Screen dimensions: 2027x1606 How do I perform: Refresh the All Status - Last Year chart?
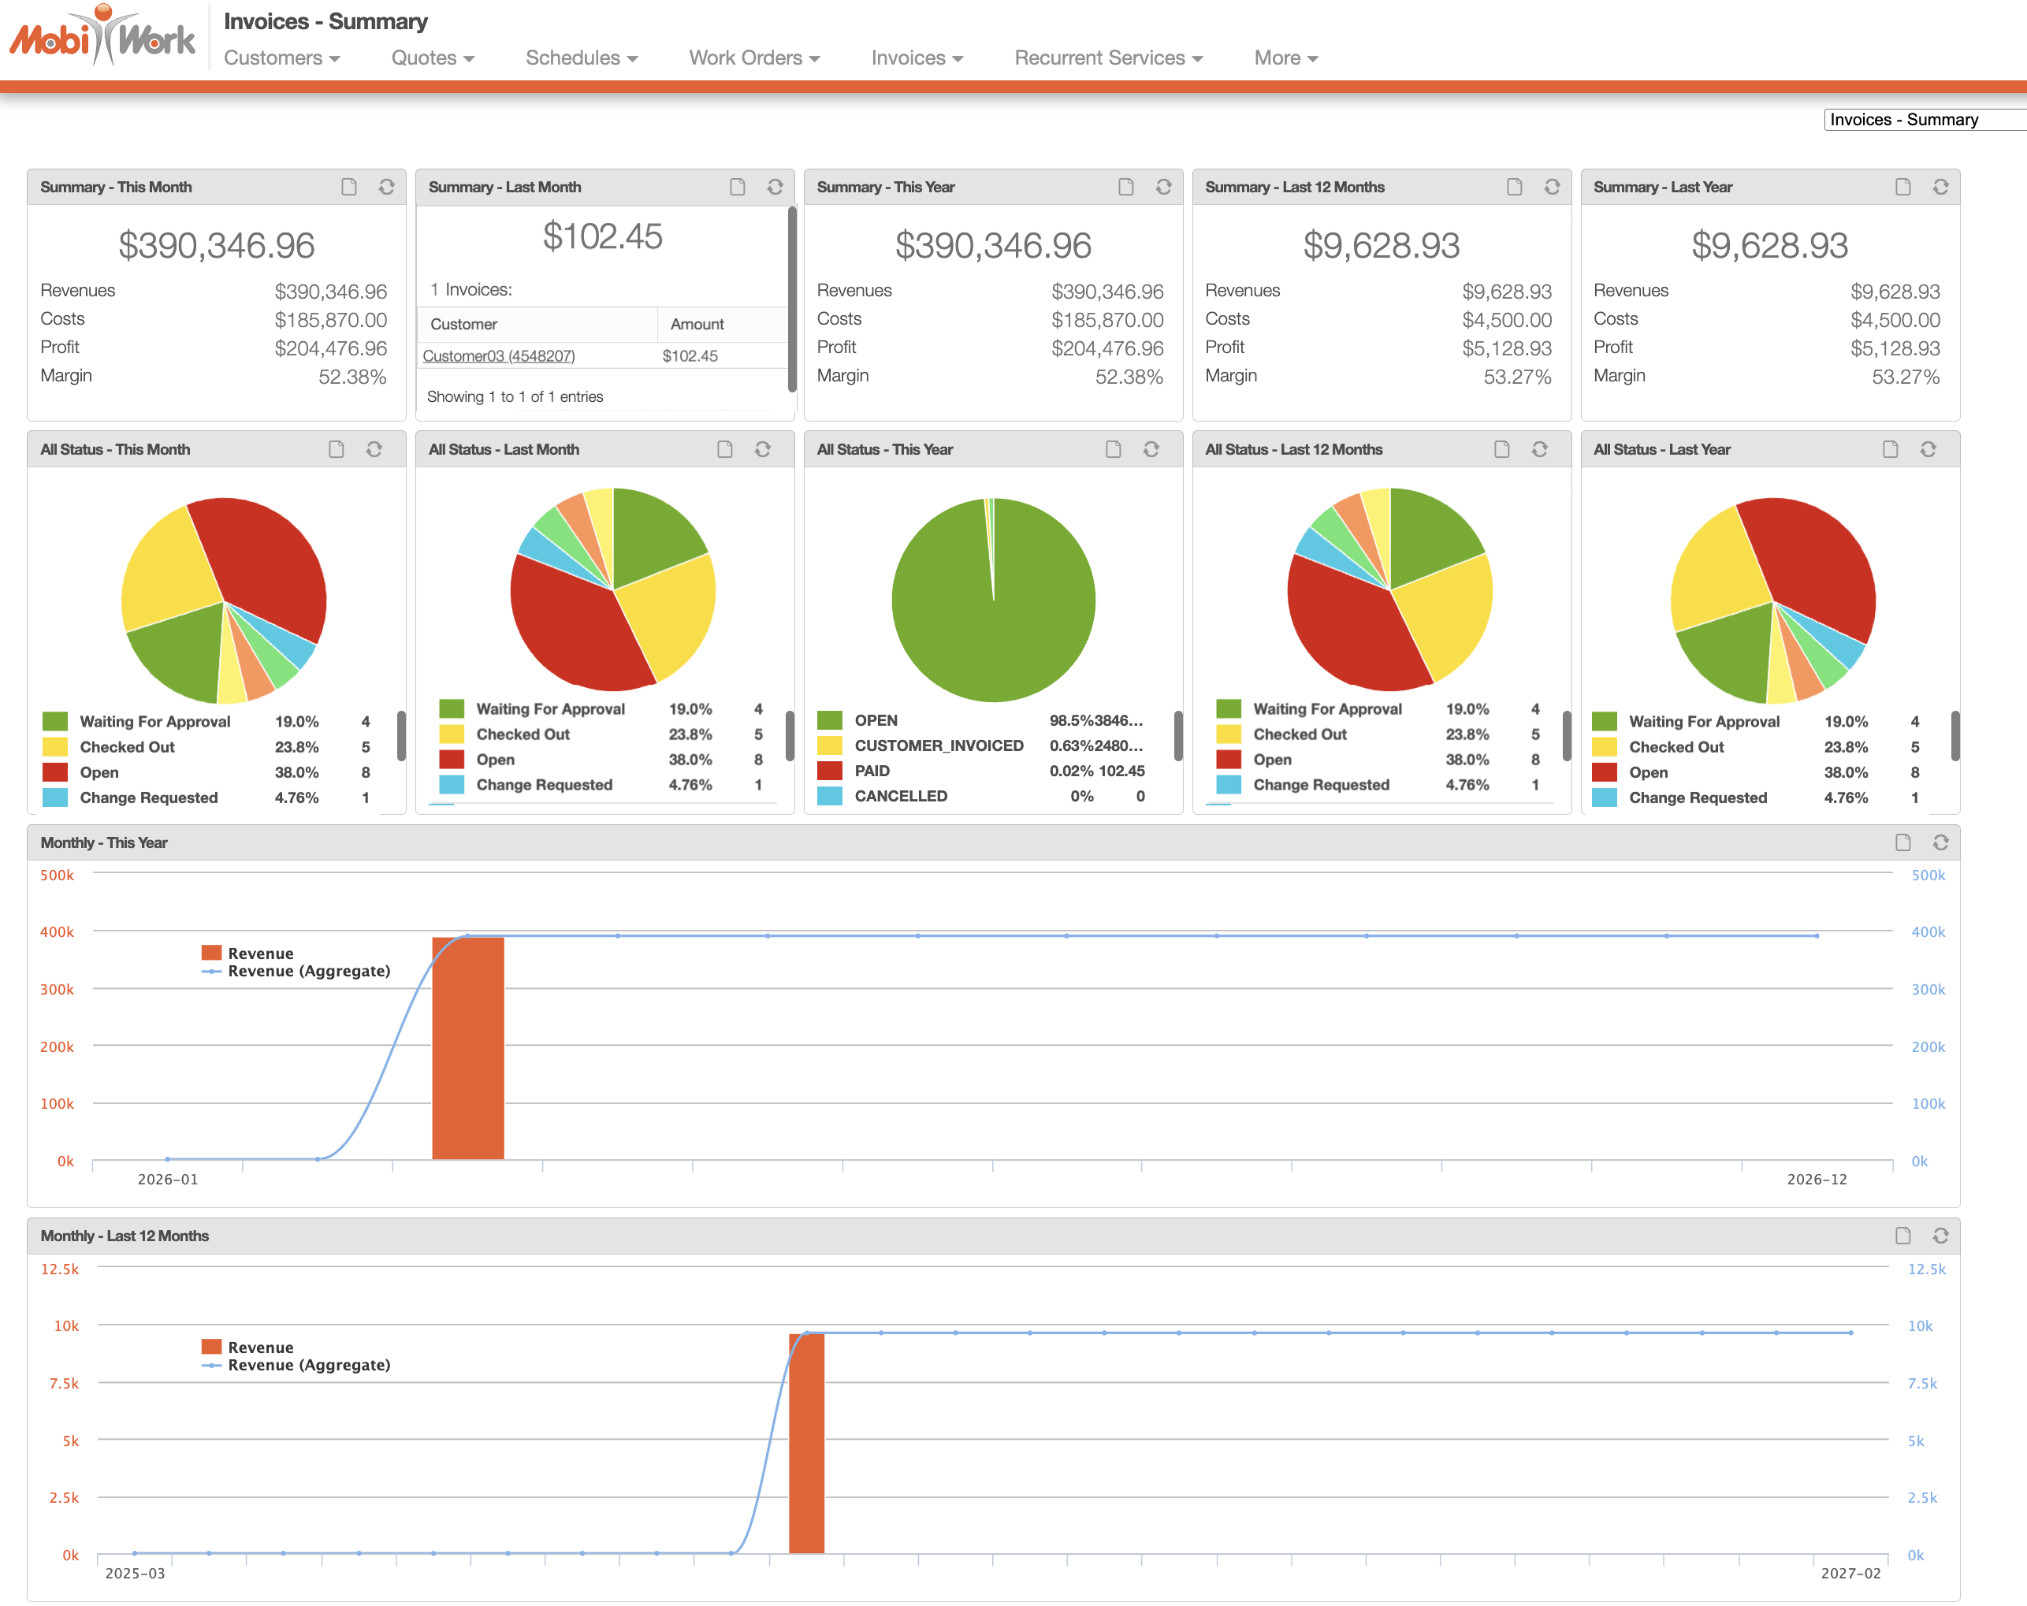click(x=1928, y=449)
